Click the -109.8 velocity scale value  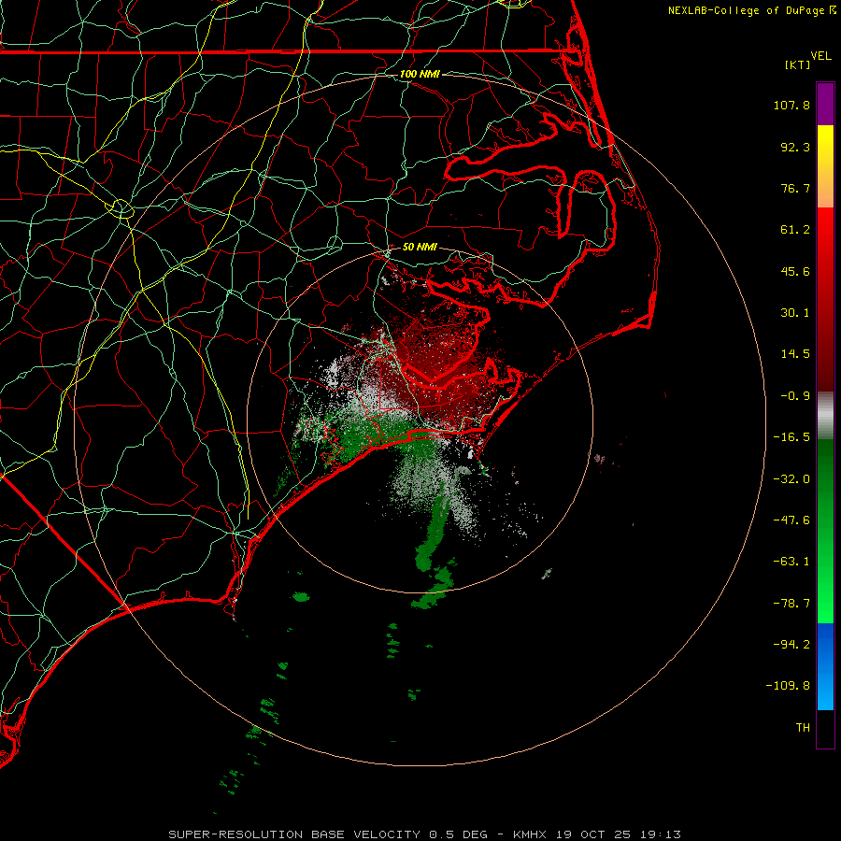(x=789, y=686)
